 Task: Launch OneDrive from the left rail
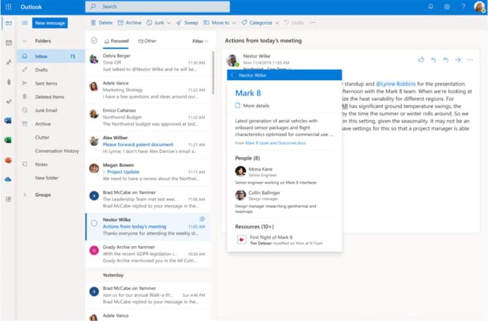click(8, 179)
